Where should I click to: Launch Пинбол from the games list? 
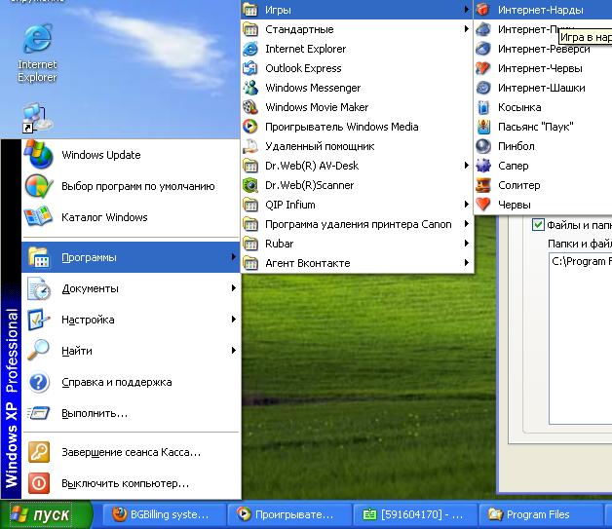(543, 146)
